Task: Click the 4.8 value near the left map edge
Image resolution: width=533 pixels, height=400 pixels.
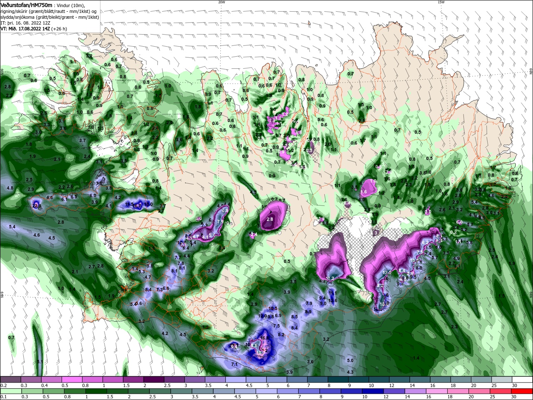Action: [10, 188]
